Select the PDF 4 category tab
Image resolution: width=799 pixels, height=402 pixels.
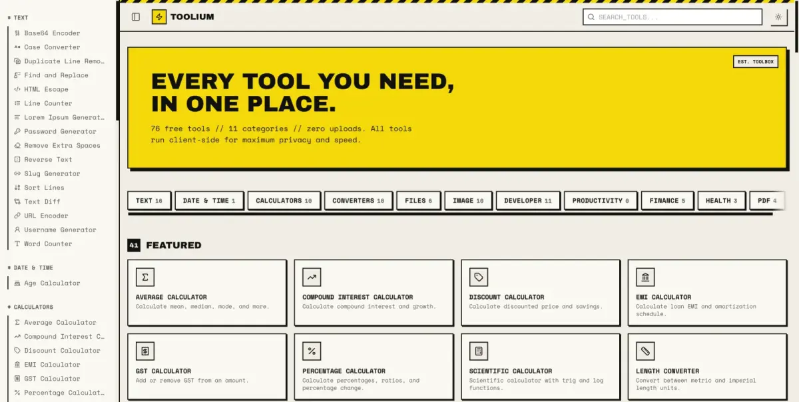[x=767, y=200]
